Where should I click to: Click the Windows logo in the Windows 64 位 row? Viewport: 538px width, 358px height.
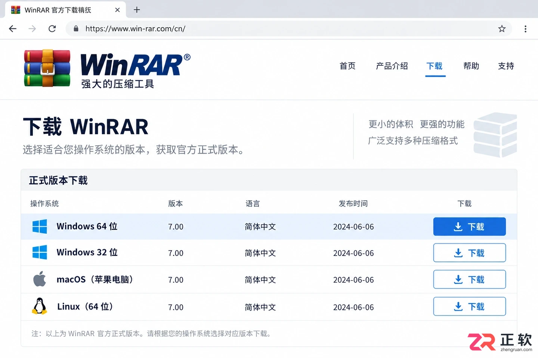click(x=40, y=226)
